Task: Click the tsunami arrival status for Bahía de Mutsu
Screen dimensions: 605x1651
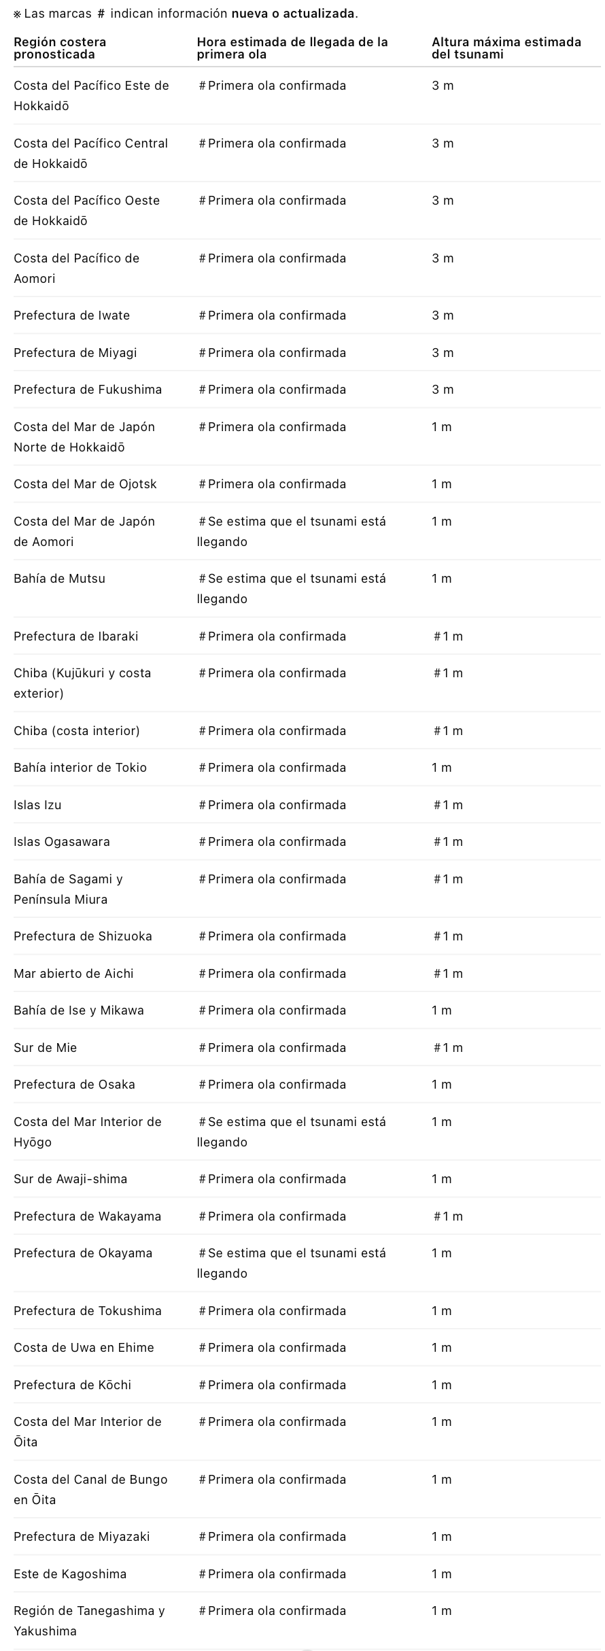Action: 292,588
